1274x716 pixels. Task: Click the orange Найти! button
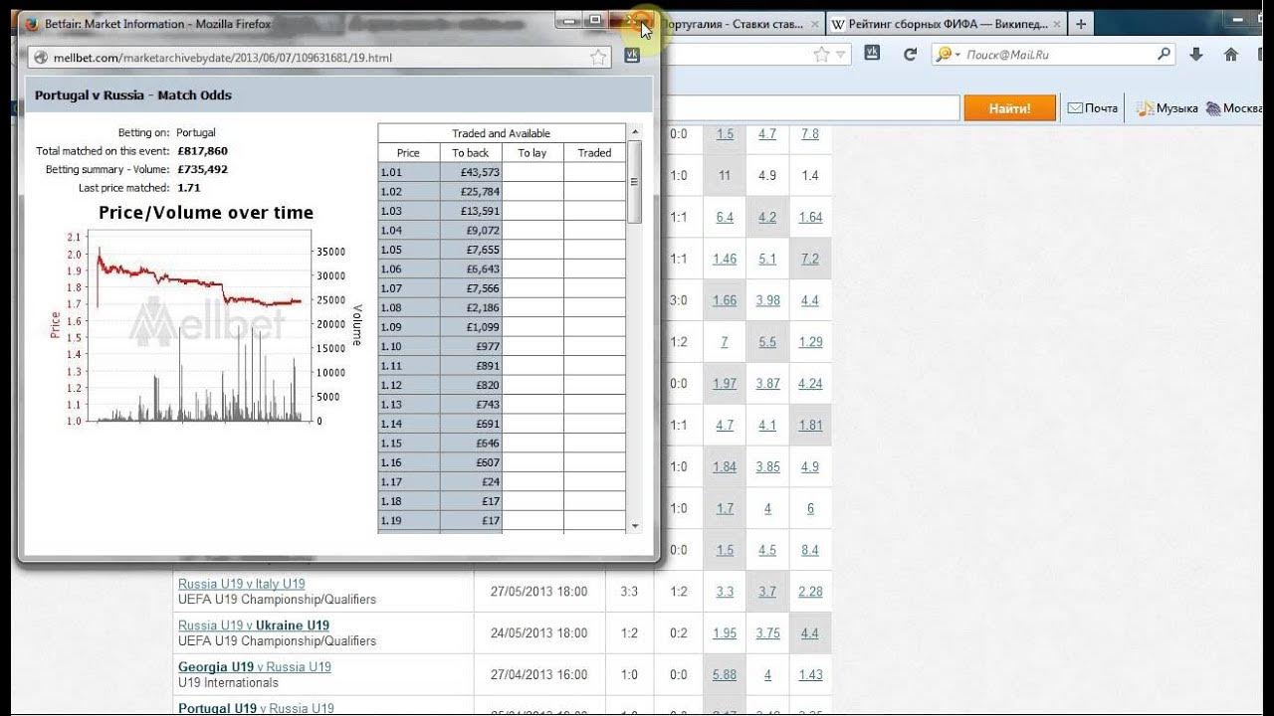tap(1009, 108)
